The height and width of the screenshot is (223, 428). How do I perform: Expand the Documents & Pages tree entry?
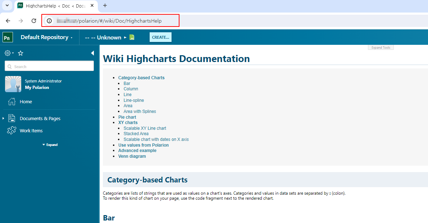coord(4,118)
